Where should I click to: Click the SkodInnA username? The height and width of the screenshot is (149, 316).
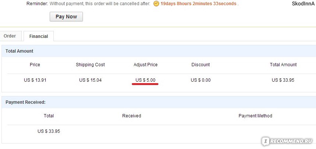[303, 4]
